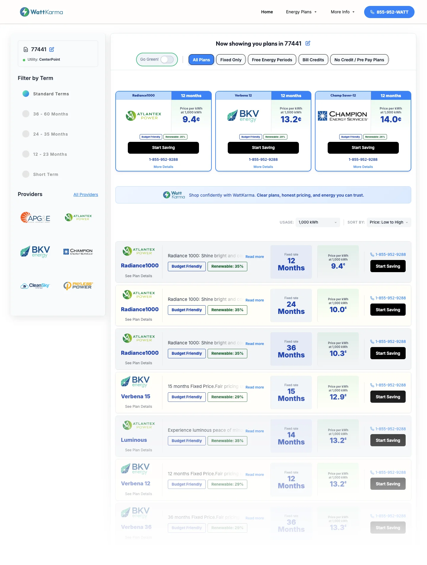Open Sort By Price: Low to High dropdown
Image resolution: width=427 pixels, height=565 pixels.
pos(389,222)
